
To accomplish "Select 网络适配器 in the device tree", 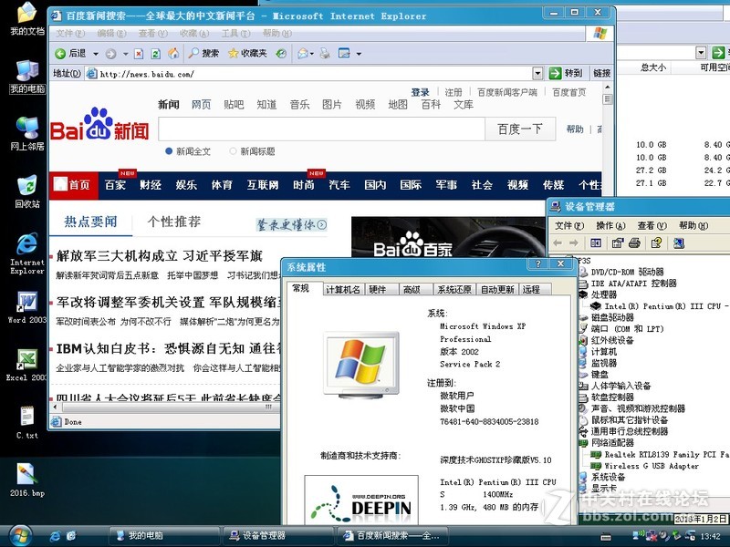I will 612,443.
